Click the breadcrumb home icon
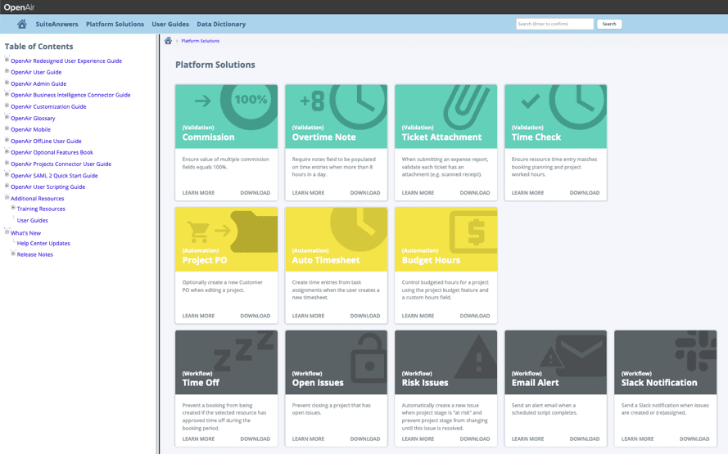Image resolution: width=728 pixels, height=454 pixels. (x=168, y=41)
